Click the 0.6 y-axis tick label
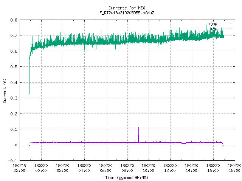This screenshot has width=242, height=181. (x=14, y=51)
